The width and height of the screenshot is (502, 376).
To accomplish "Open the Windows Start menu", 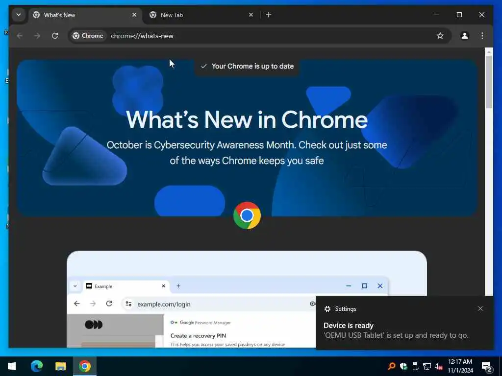I will [x=12, y=366].
